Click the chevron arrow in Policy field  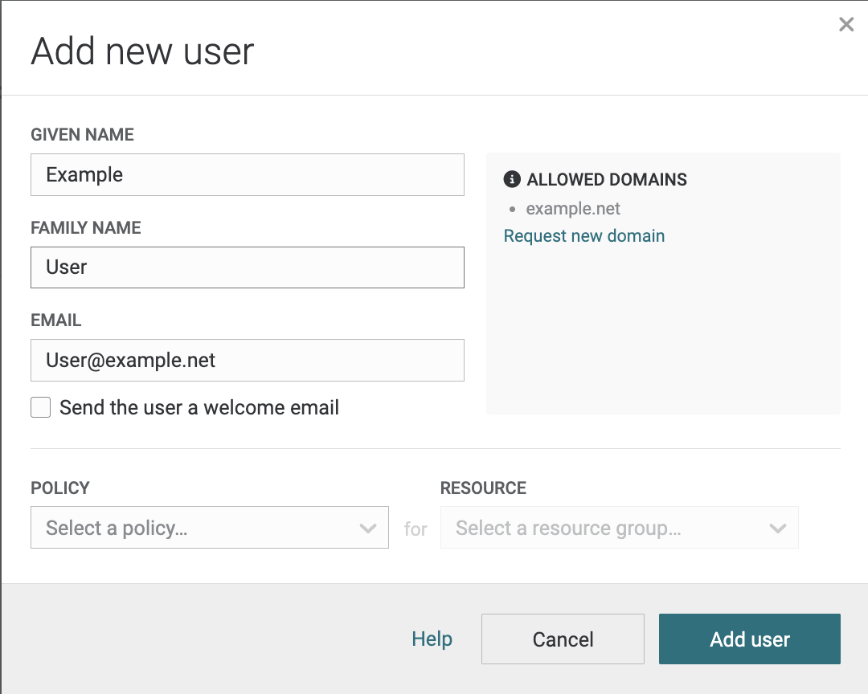[x=368, y=528]
